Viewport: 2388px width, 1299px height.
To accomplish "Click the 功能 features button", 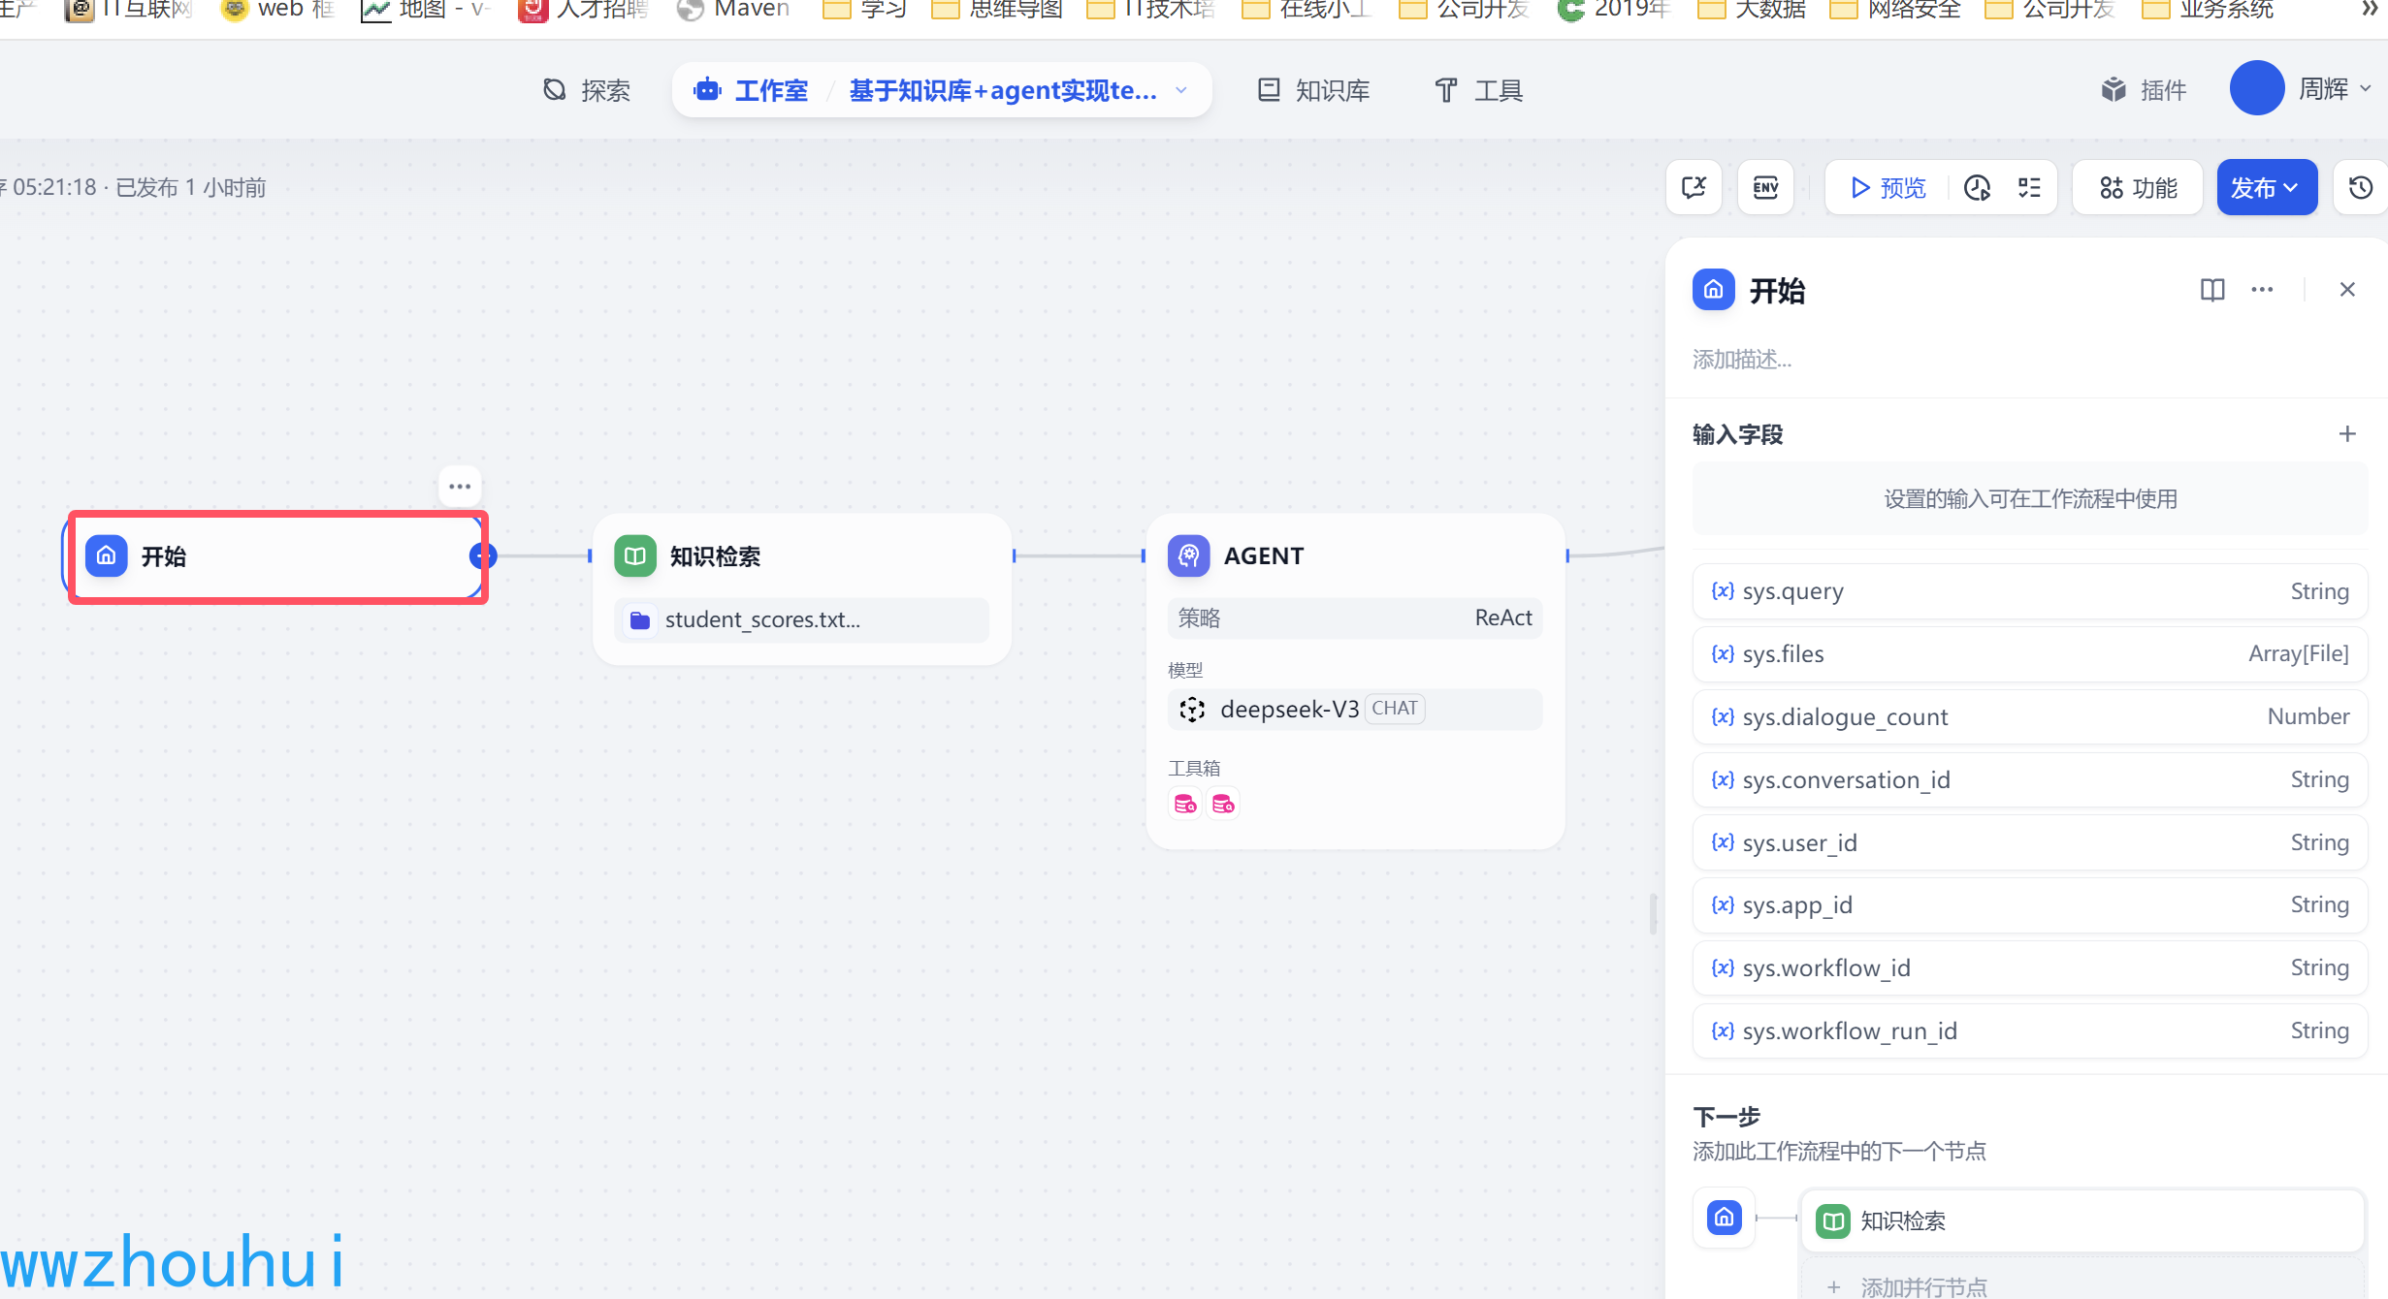I will pyautogui.click(x=2138, y=187).
